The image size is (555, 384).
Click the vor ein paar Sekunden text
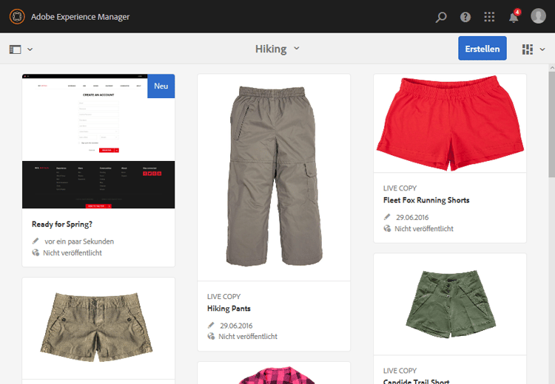point(79,241)
